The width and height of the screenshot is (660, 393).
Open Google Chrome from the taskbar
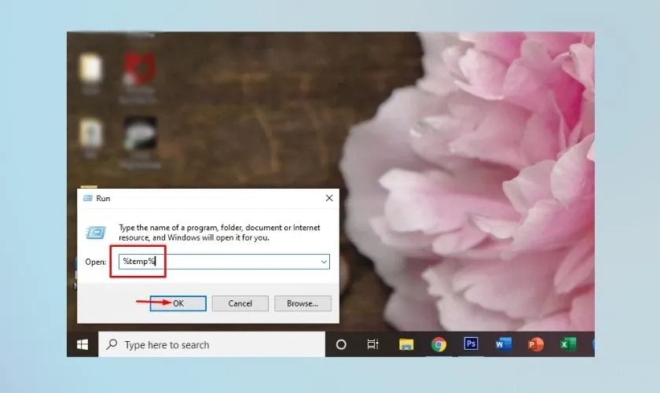pyautogui.click(x=439, y=344)
